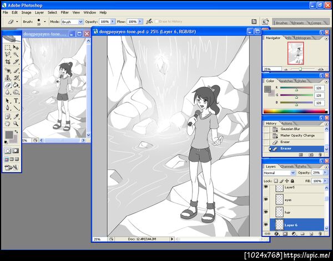Select the Brush tool in toolbox
The width and height of the screenshot is (333, 261).
pyautogui.click(x=16, y=71)
